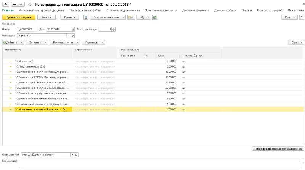
Task: Open the Поставщик record with the link icon
Action: point(72,36)
